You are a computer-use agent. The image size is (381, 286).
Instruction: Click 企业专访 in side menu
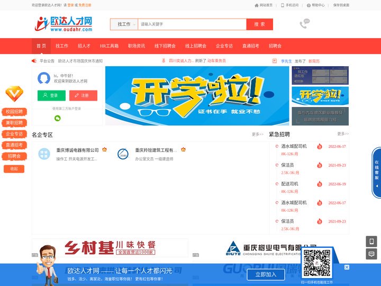click(x=14, y=134)
